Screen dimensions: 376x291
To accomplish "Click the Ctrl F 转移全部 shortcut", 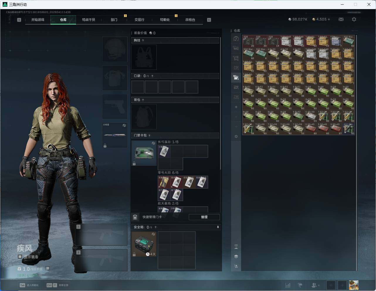I will coord(57,285).
